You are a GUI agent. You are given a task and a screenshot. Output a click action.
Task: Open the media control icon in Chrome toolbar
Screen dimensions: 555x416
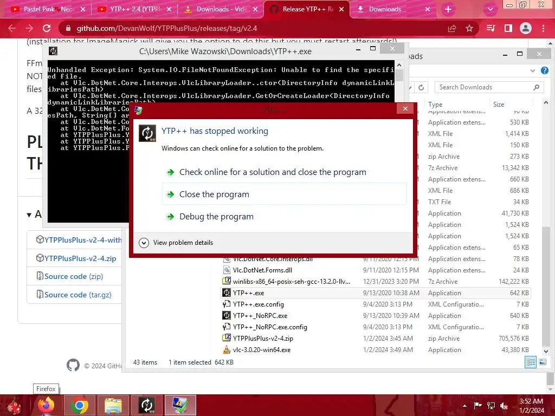491,28
